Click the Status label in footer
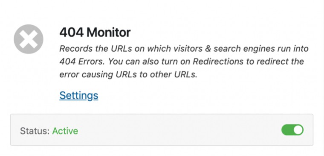The width and height of the screenshot is (324, 156). coord(35,131)
